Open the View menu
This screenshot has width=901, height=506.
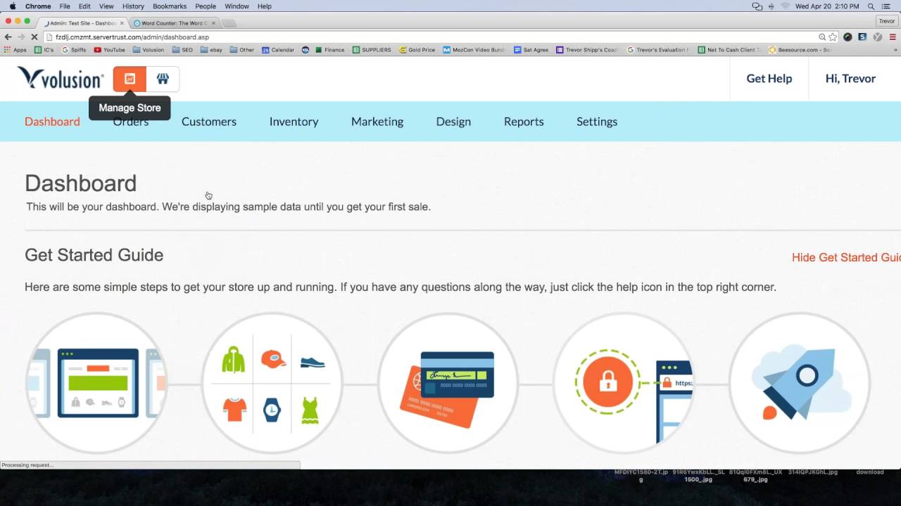106,6
